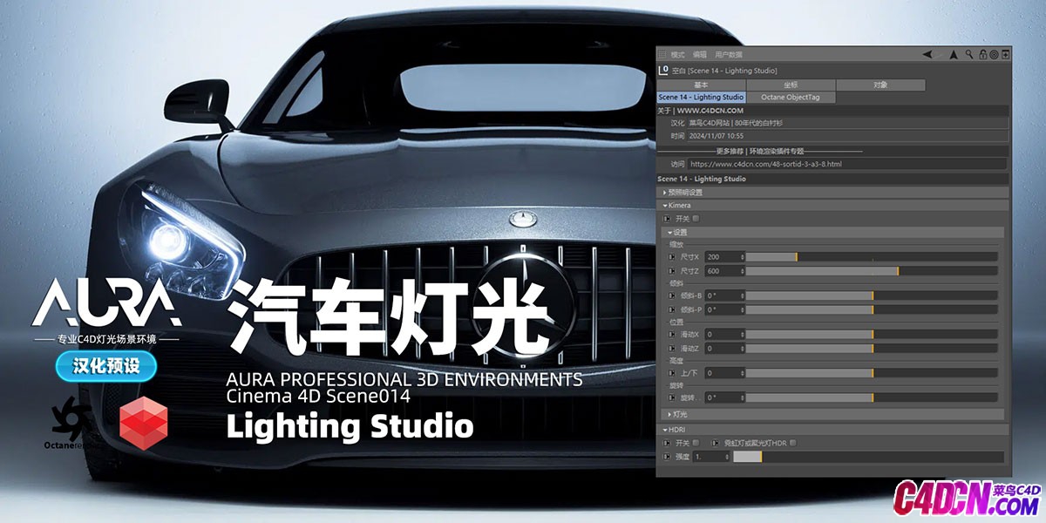Click the keyframe dot next to HDRI 强度

(x=667, y=457)
